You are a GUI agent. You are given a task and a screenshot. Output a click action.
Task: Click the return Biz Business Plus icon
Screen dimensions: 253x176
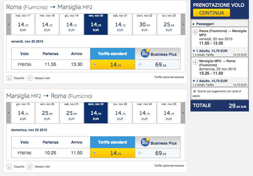tap(145, 142)
